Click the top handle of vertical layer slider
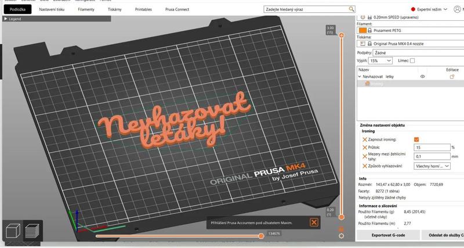Viewport: 464px width, 248px height. tap(341, 35)
